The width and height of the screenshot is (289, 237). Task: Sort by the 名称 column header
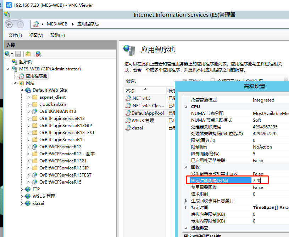[145, 91]
